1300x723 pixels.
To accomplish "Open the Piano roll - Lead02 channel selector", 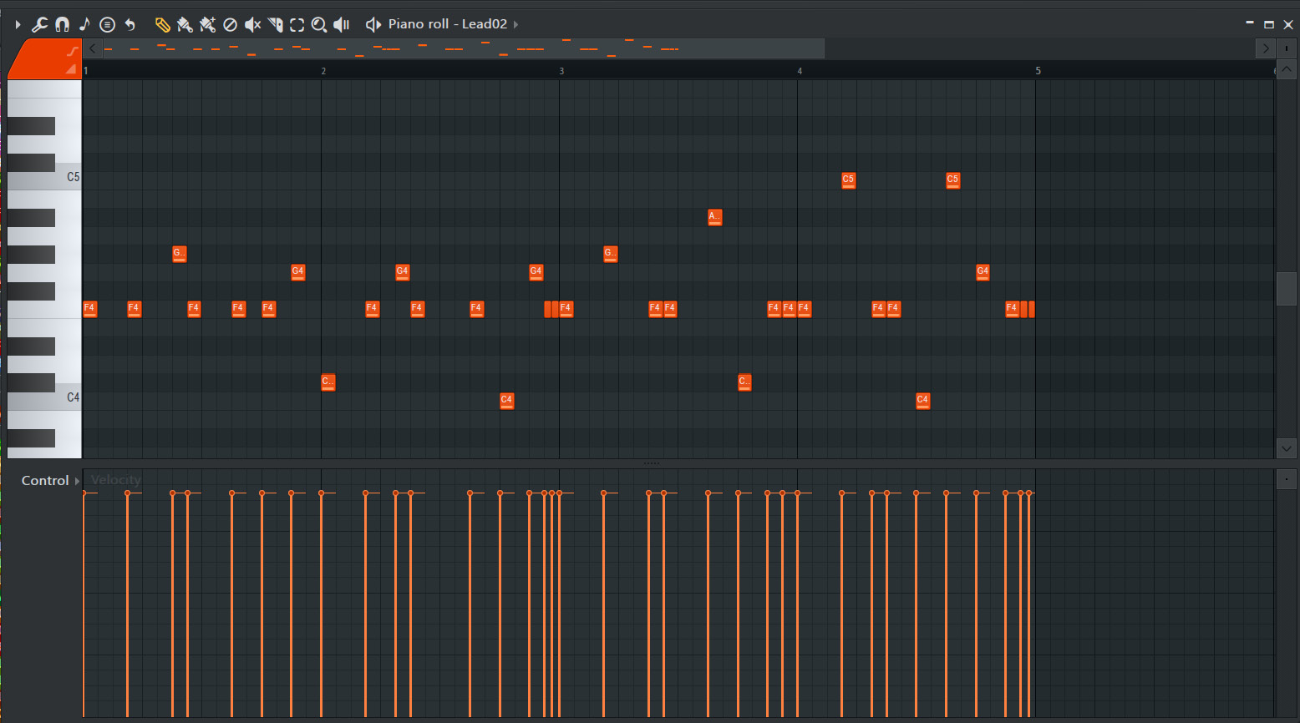I will [448, 24].
